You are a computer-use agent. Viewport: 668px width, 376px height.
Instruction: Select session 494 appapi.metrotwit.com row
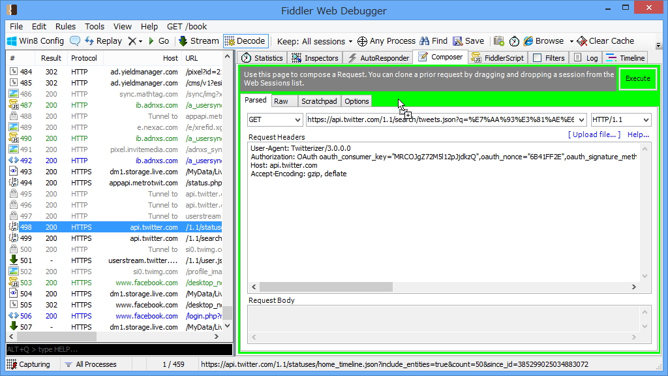(x=115, y=183)
